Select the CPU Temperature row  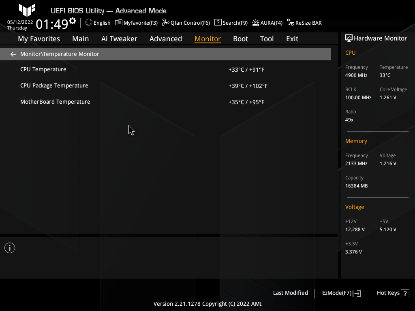tap(165, 70)
